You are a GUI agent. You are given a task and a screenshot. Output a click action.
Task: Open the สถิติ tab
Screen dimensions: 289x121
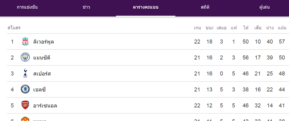[x=205, y=7]
